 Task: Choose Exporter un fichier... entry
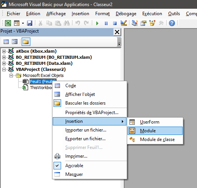pos(90,139)
